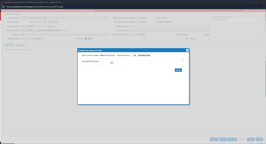Open the Tipo dropdown showing Normal
The image size is (266, 144).
pos(199,38)
